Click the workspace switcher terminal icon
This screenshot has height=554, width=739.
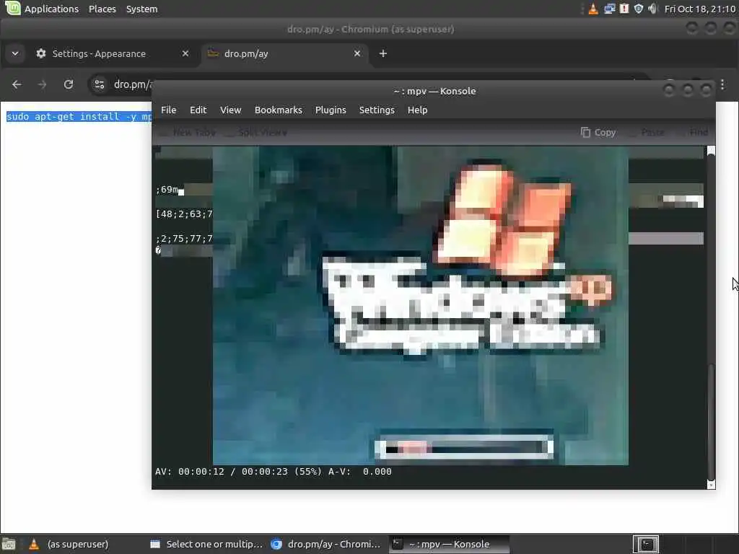tap(646, 544)
